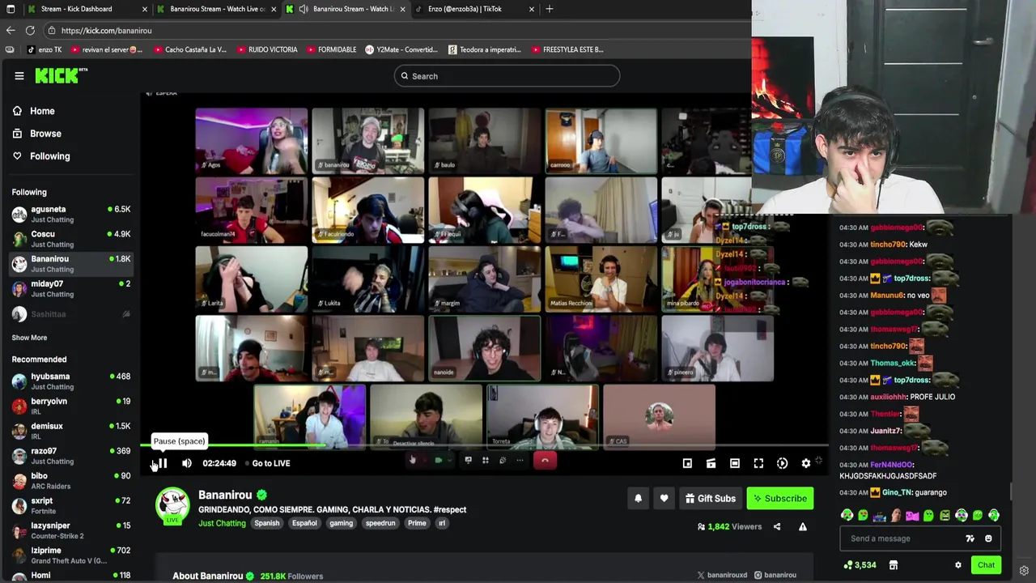The width and height of the screenshot is (1036, 583).
Task: Enable theater mode in player
Action: coord(735,463)
